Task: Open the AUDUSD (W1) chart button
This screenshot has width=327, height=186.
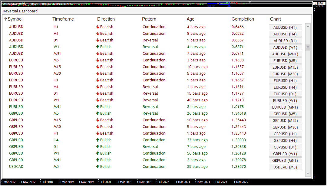Action: click(285, 47)
